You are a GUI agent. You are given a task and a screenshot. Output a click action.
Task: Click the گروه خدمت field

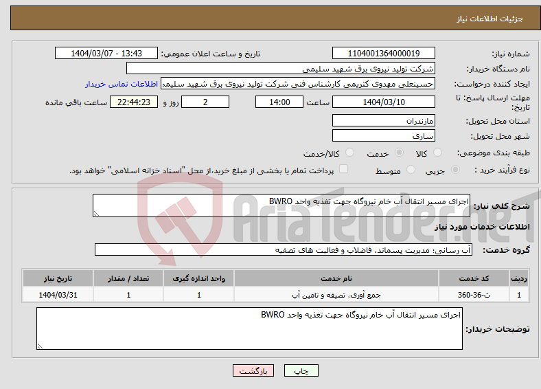(284, 249)
